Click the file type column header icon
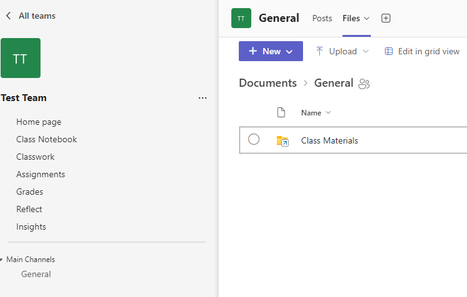 (x=281, y=113)
